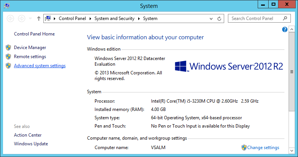Minimize the System window
Screen dimensions: 298x157
tap(263, 4)
